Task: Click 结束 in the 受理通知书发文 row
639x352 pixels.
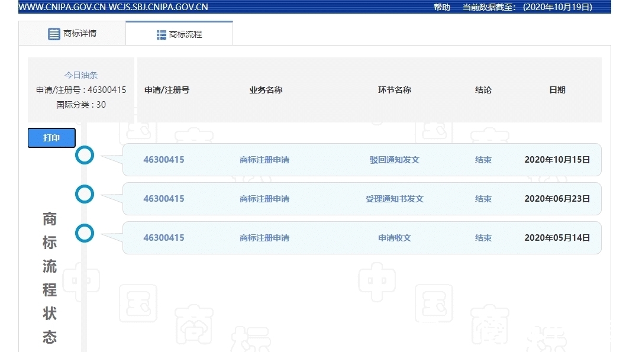Action: pyautogui.click(x=483, y=199)
